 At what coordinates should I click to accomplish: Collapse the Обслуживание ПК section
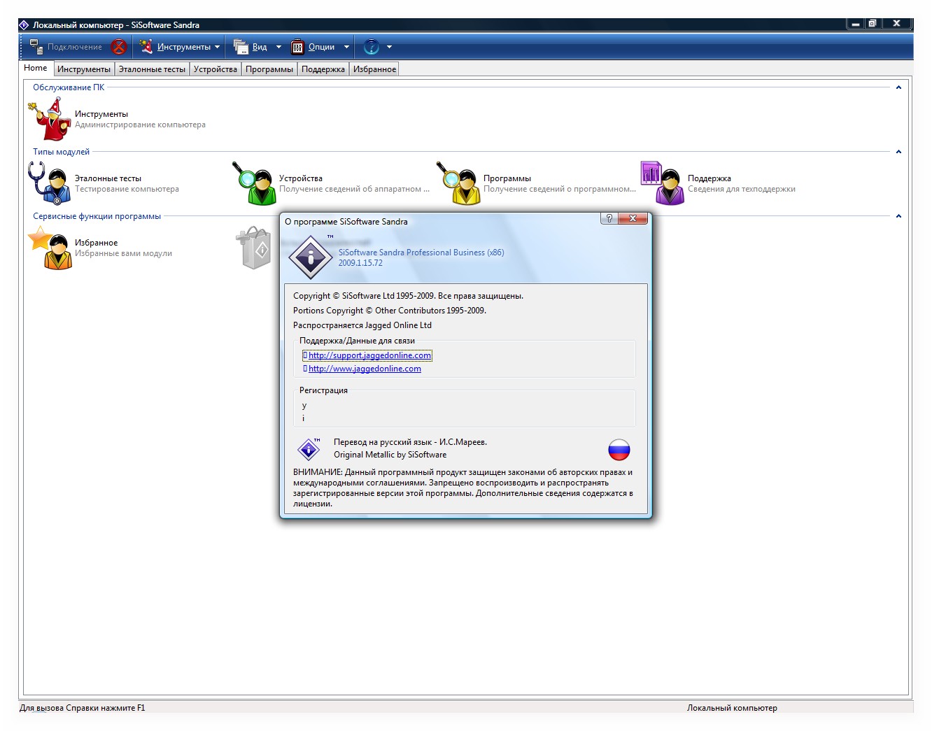(x=898, y=87)
